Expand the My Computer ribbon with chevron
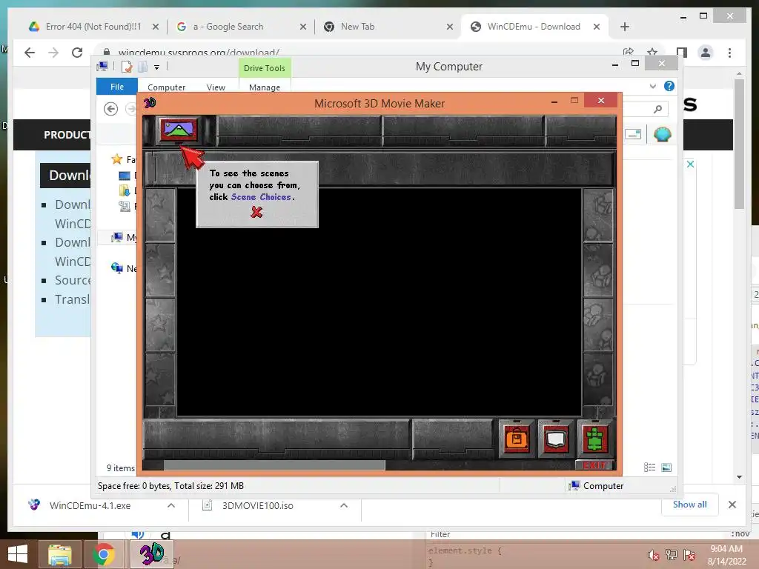 tap(652, 86)
